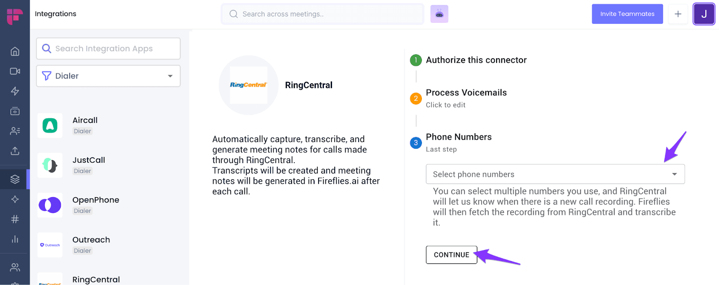Open the uploads icon in sidebar
Viewport: 719px width, 285px height.
click(15, 151)
